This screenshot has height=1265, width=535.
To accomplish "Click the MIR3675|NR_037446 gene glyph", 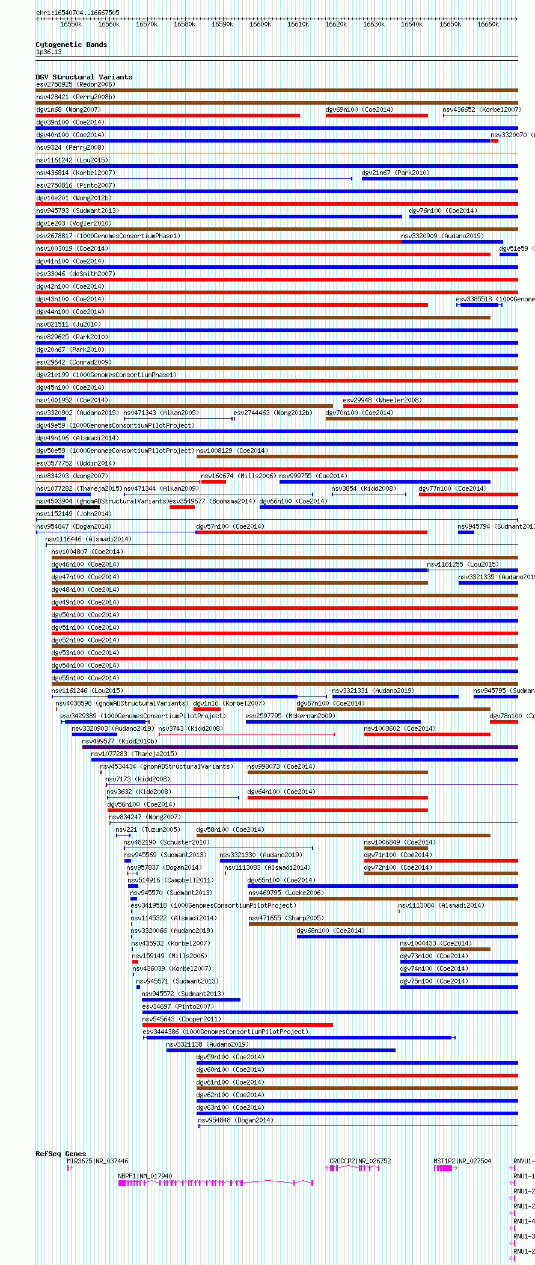I will (70, 1168).
